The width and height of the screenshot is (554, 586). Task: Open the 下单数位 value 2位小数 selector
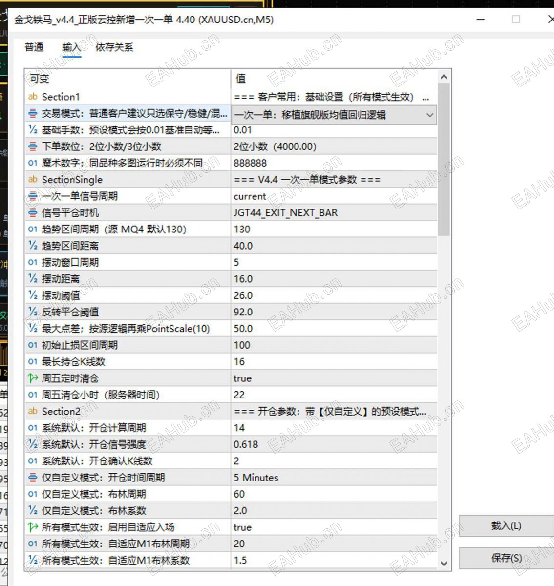[x=334, y=146]
